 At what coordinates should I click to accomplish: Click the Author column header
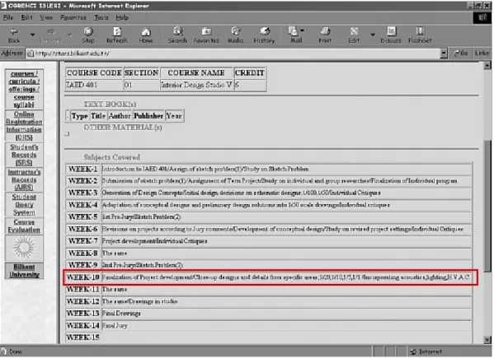(120, 116)
